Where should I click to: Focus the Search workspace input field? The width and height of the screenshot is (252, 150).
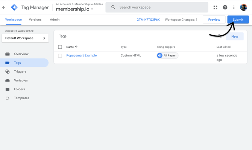tap(157, 7)
